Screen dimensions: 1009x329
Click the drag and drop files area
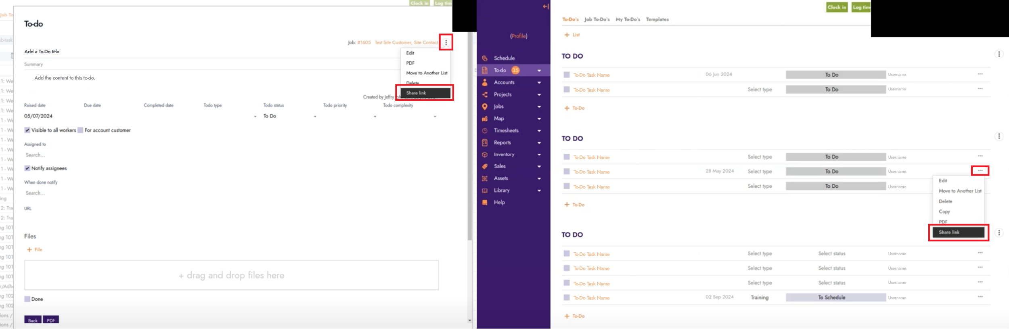tap(231, 275)
